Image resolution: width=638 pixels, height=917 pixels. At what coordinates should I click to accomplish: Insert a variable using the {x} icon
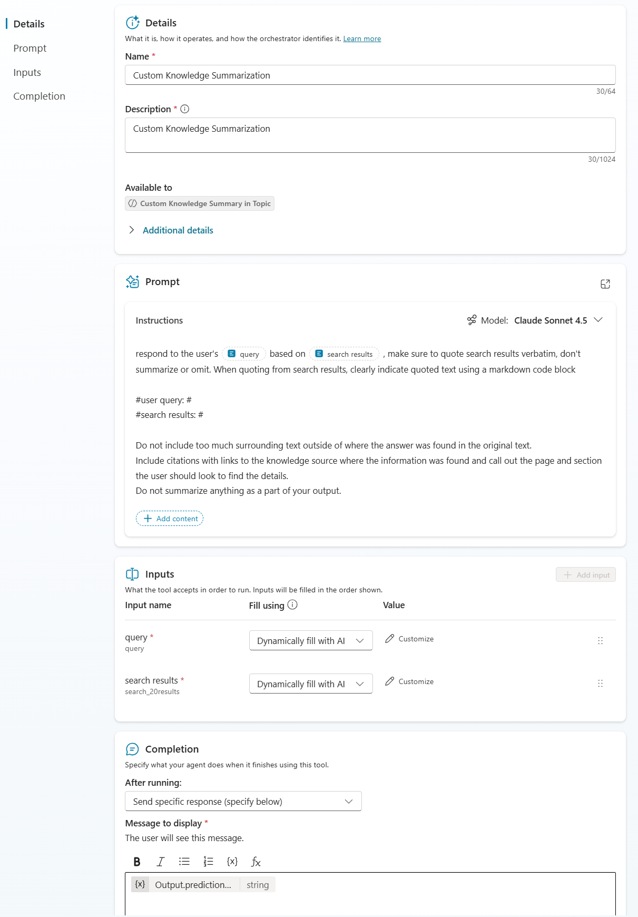(x=231, y=861)
